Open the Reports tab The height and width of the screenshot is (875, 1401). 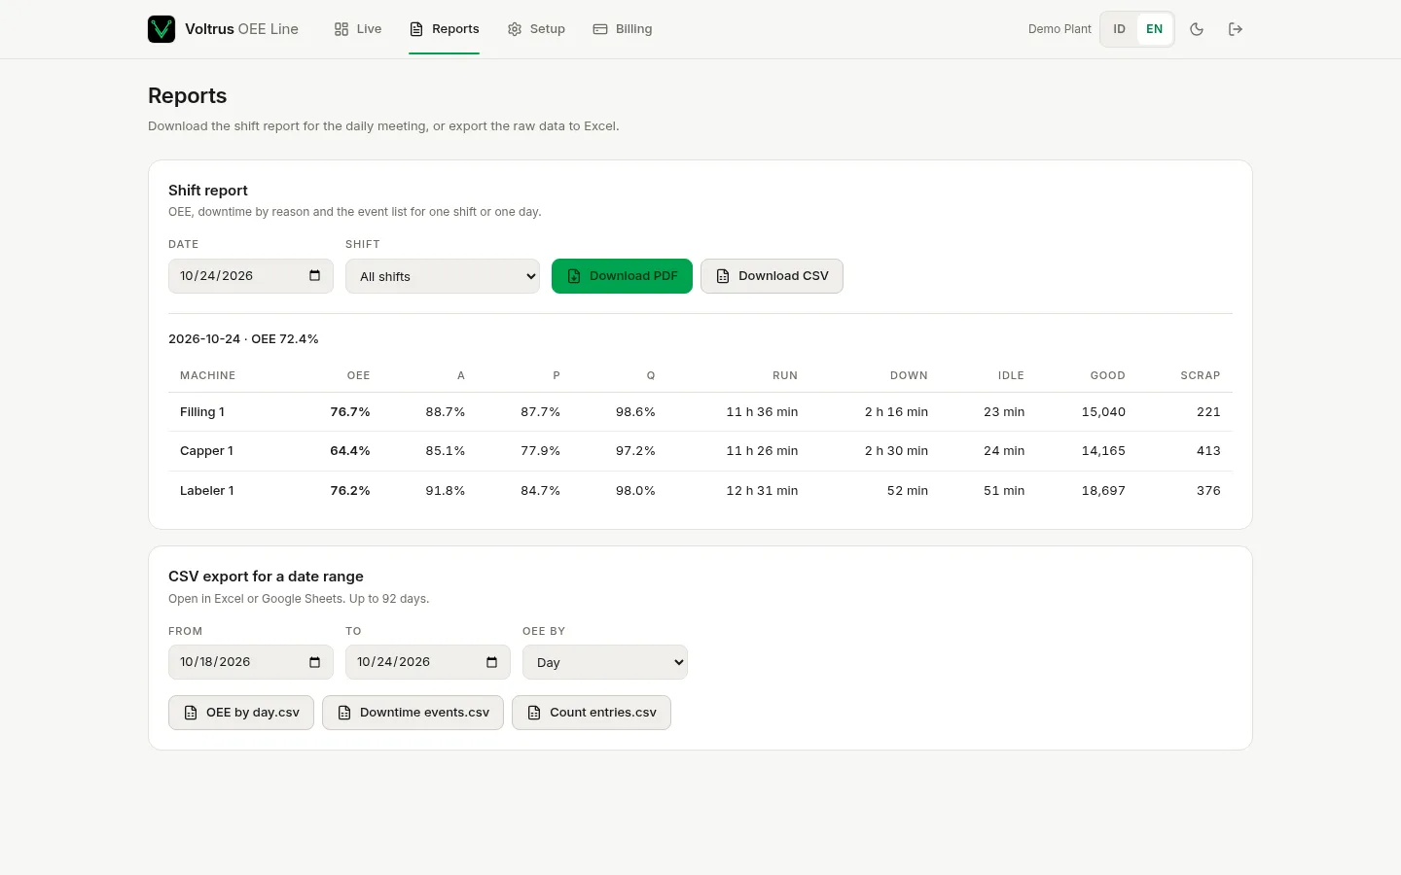click(444, 29)
